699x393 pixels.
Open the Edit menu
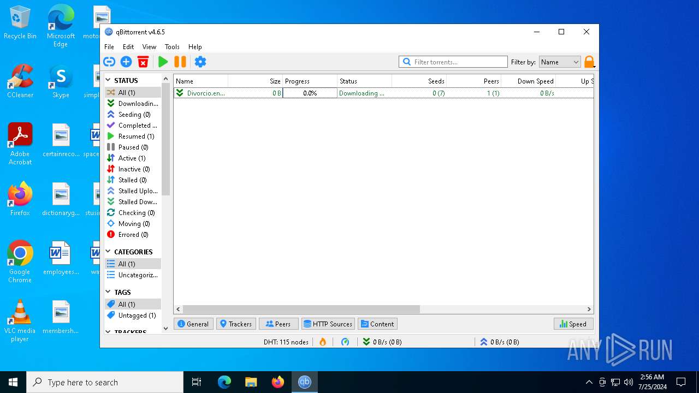(x=128, y=47)
